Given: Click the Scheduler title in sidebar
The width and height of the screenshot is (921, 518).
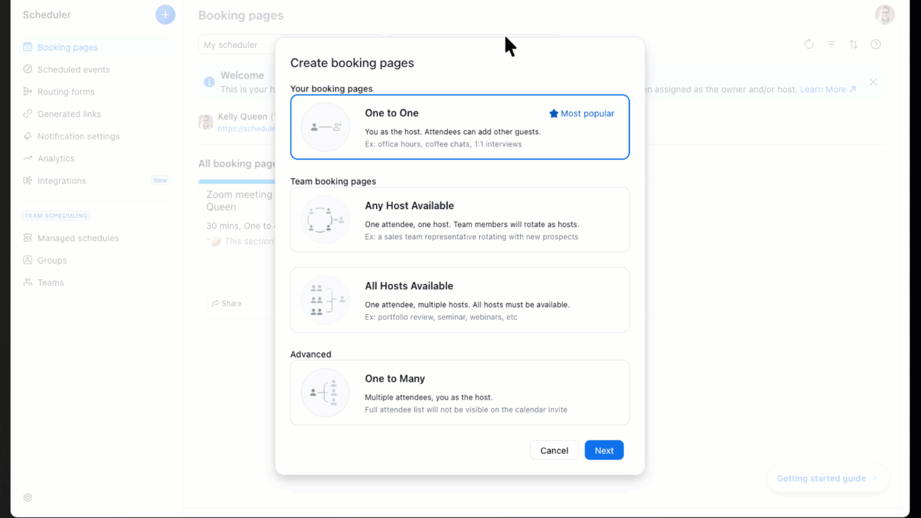Looking at the screenshot, I should pos(47,15).
